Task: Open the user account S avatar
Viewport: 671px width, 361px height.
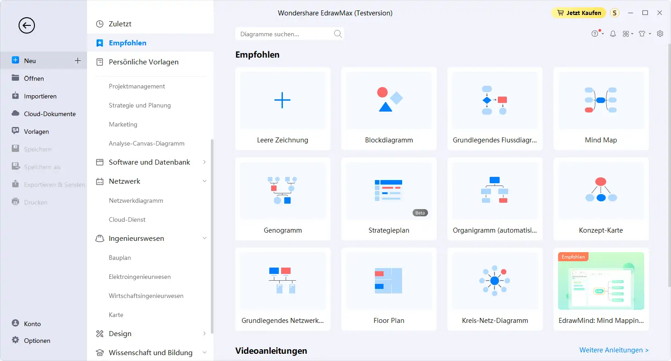Action: (x=615, y=13)
